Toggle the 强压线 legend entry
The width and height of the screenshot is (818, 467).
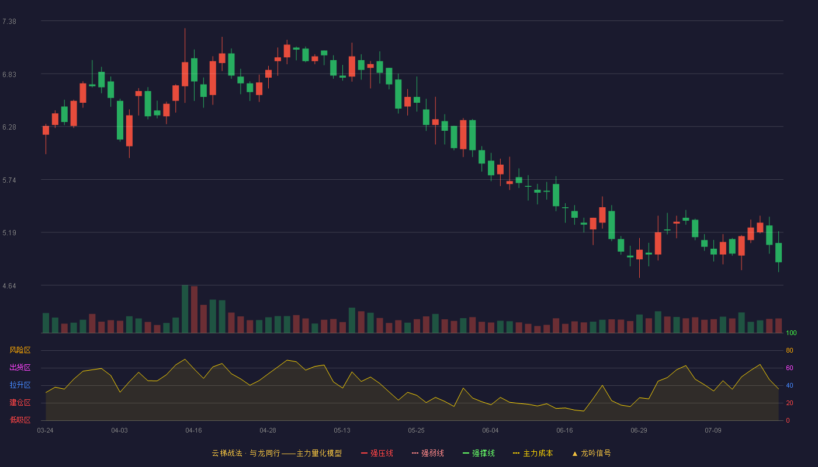click(x=377, y=453)
